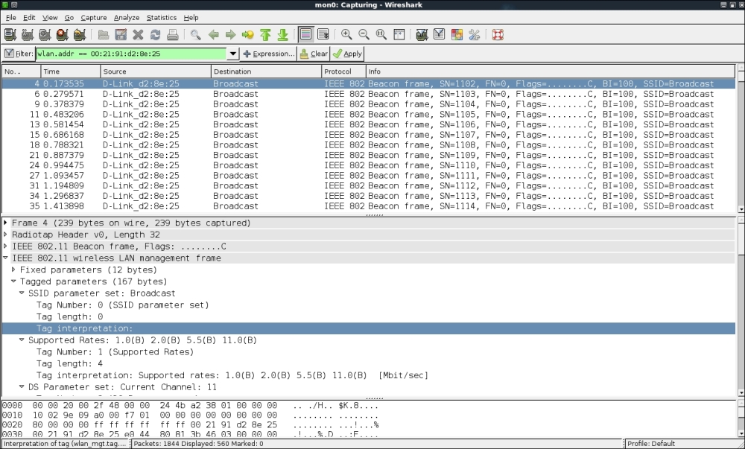Image resolution: width=745 pixels, height=449 pixels.
Task: Collapse the DS Parameter set node
Action: [22, 386]
